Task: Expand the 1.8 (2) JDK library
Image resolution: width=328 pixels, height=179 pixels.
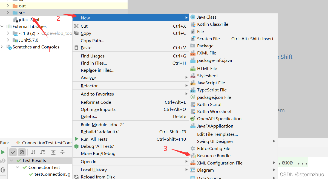Action: pos(8,33)
